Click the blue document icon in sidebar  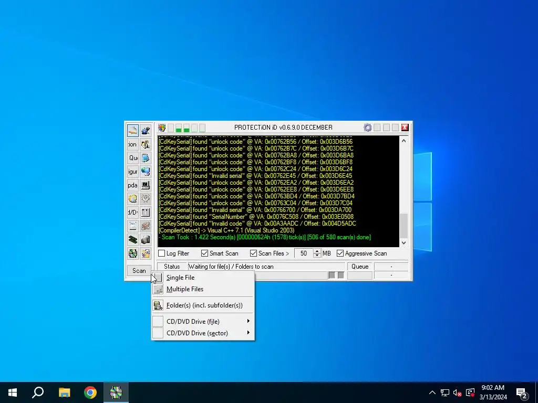146,158
